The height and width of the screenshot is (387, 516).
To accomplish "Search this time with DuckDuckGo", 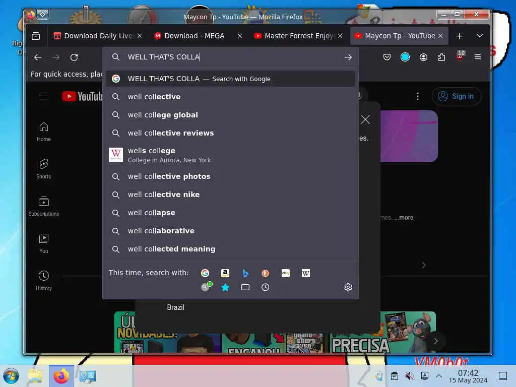I will [265, 273].
